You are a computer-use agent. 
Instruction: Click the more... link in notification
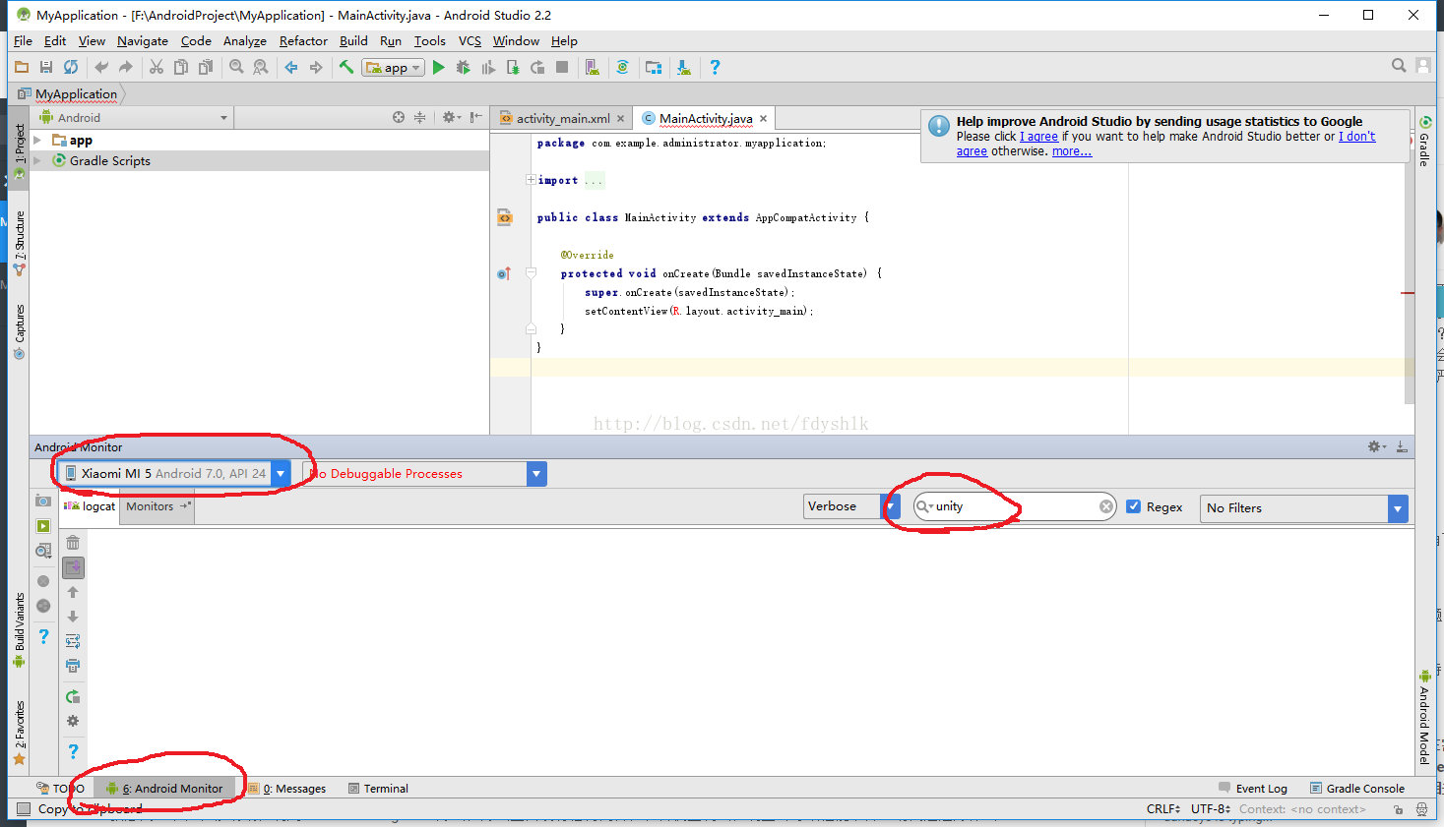tap(1071, 151)
